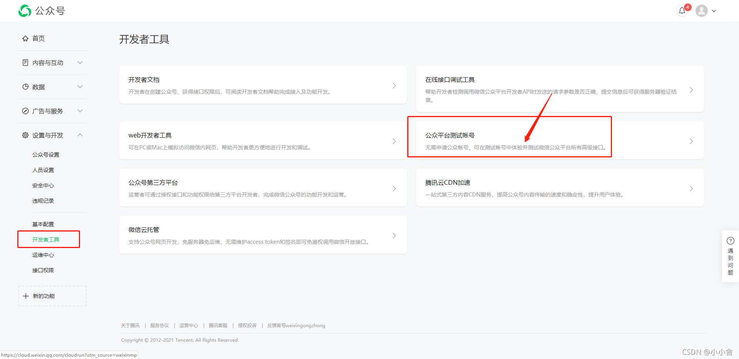Click the 开发者工具 page heading
This screenshot has width=739, height=359.
tap(144, 39)
